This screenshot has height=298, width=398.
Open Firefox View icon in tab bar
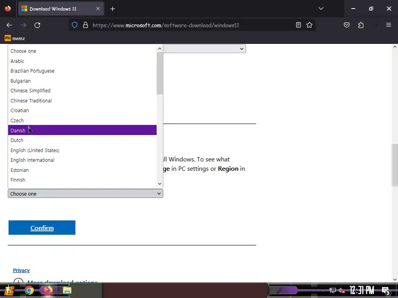(x=8, y=9)
